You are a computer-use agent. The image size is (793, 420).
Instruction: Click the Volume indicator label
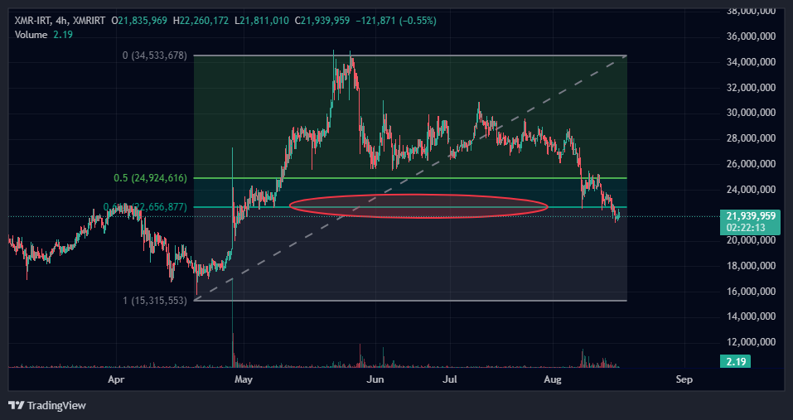tap(31, 34)
